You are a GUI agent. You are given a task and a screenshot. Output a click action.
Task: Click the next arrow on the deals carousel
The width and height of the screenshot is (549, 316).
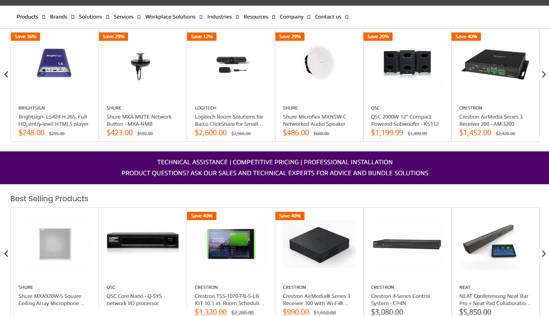544,74
